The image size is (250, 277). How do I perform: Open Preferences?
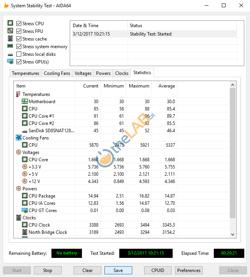(x=189, y=270)
